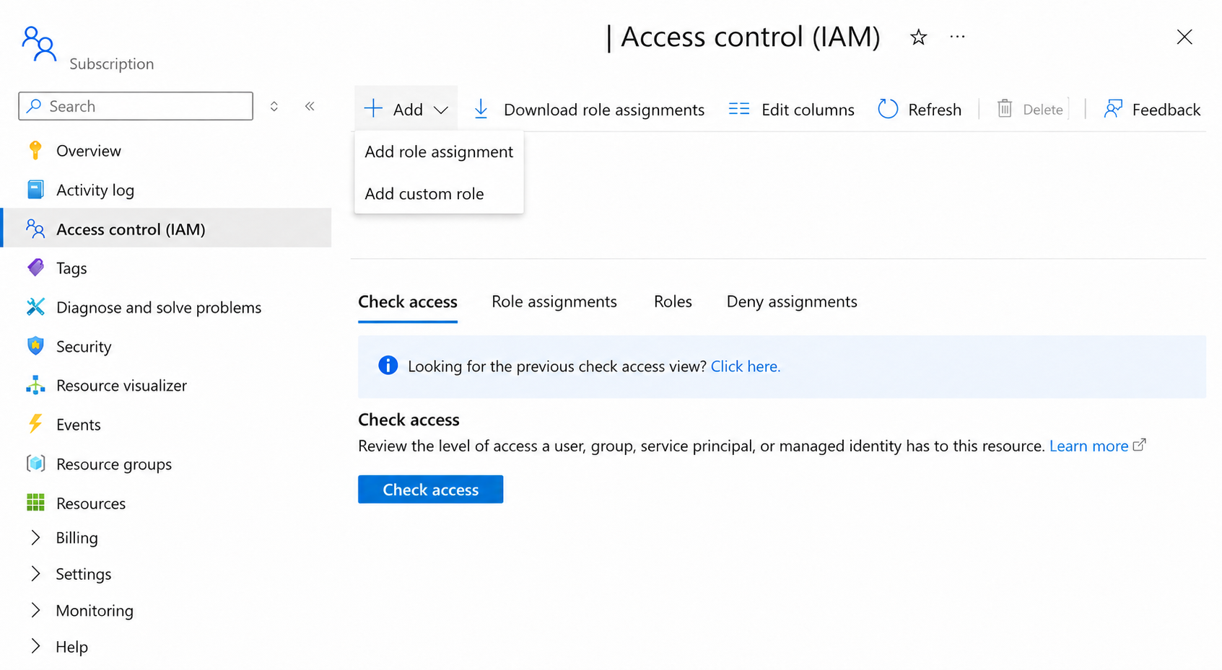The width and height of the screenshot is (1222, 670).
Task: Choose Add role assignment from menu
Action: (x=439, y=151)
